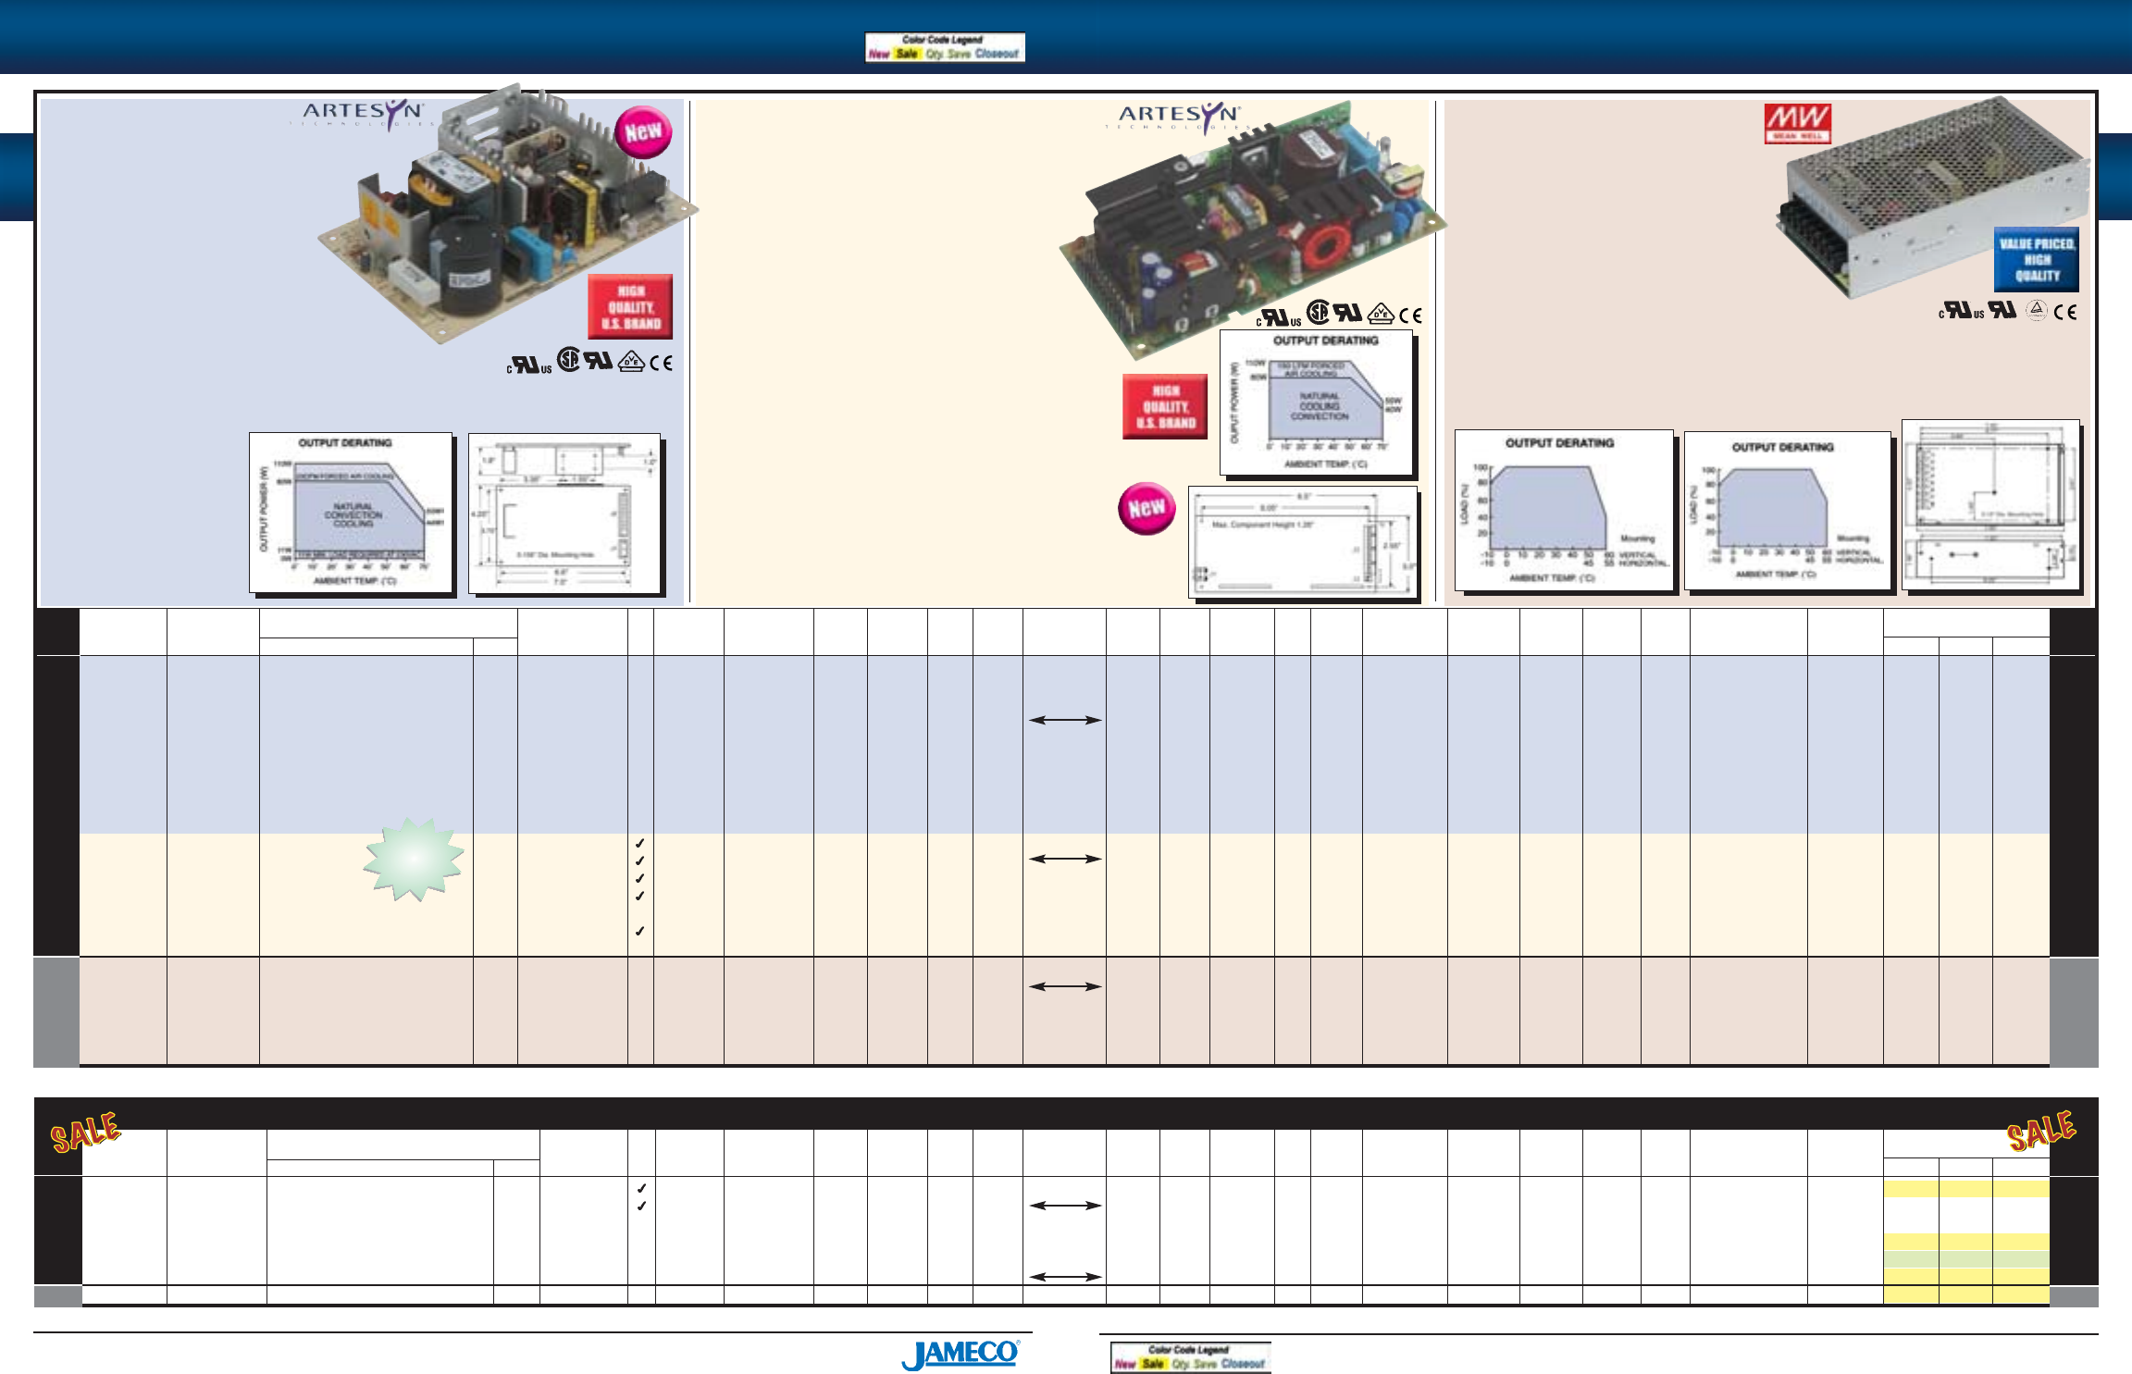Click 'Closeout' in the bottom Color Code Legend
The height and width of the screenshot is (1374, 2132).
pyautogui.click(x=1243, y=1364)
